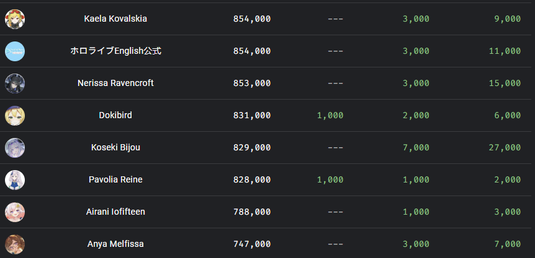Click Anya Melfissa's 747,000 subscriber count
Image resolution: width=535 pixels, height=258 pixels.
click(251, 244)
